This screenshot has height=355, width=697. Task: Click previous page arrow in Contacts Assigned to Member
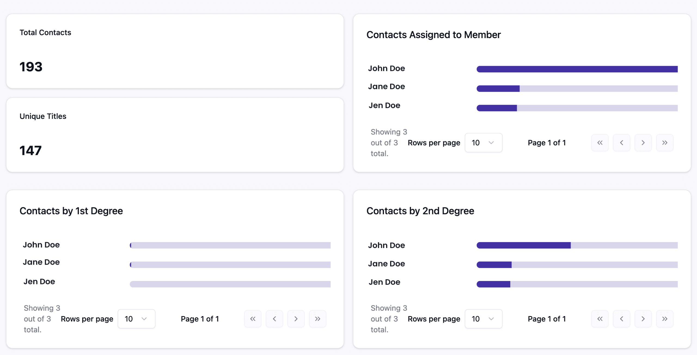pos(622,143)
